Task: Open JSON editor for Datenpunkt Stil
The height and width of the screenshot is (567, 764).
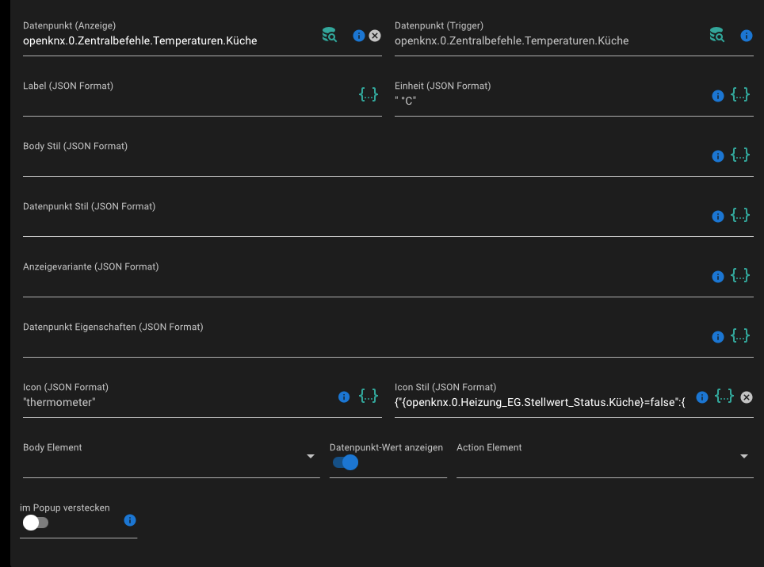Action: [740, 216]
